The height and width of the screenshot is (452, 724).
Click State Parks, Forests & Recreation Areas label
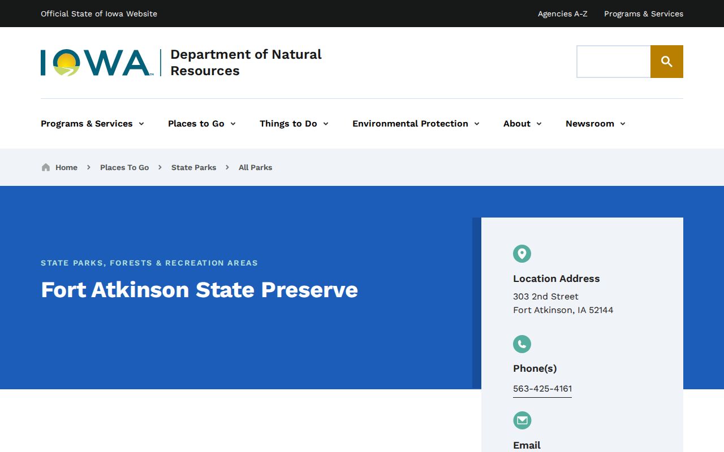click(149, 263)
